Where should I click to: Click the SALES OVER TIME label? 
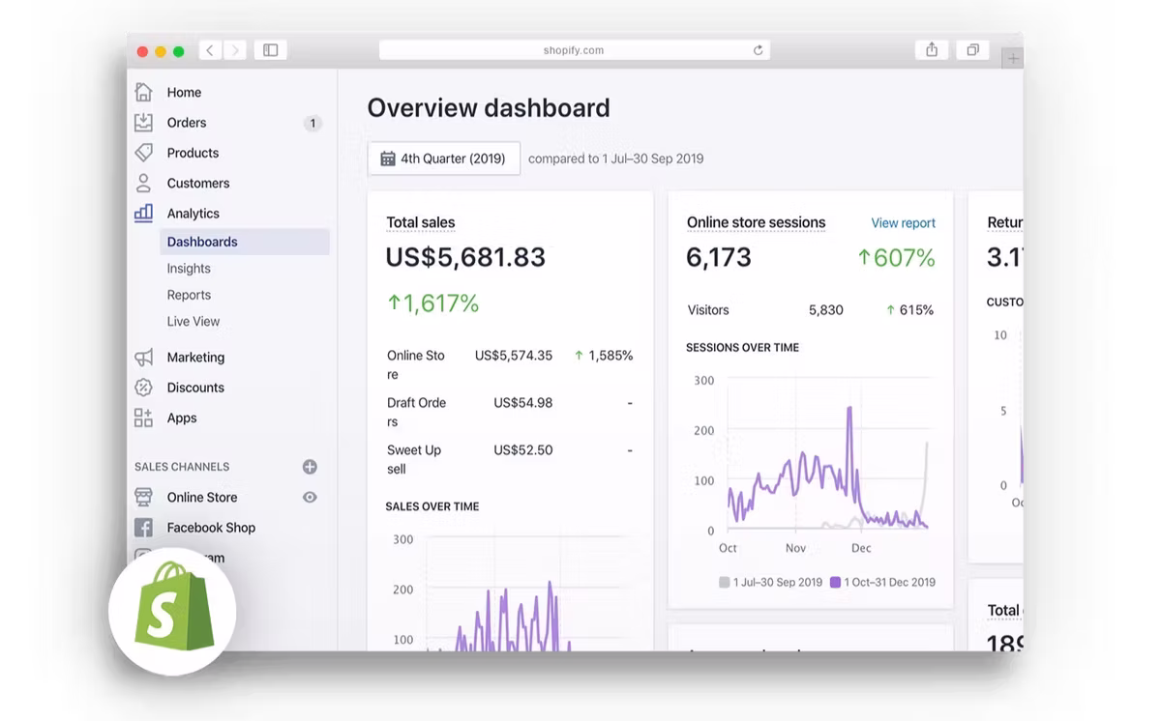pyautogui.click(x=432, y=506)
